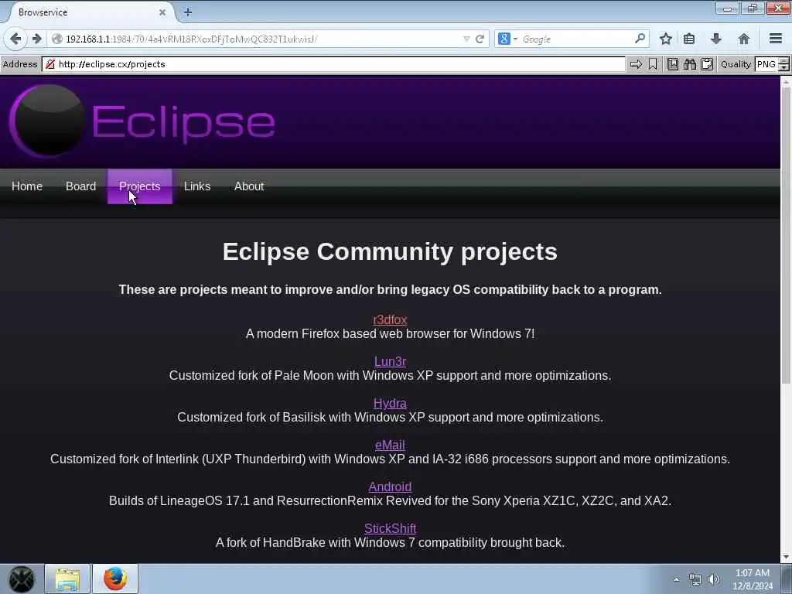Click 'A modern Firefox based web browser' text
792x594 pixels.
point(390,334)
